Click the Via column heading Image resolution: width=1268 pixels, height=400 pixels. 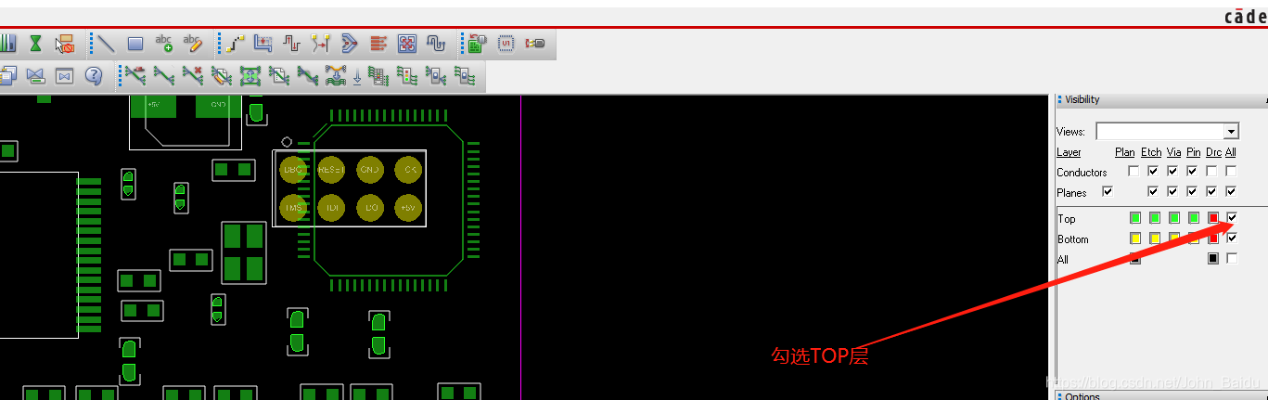coord(1173,152)
